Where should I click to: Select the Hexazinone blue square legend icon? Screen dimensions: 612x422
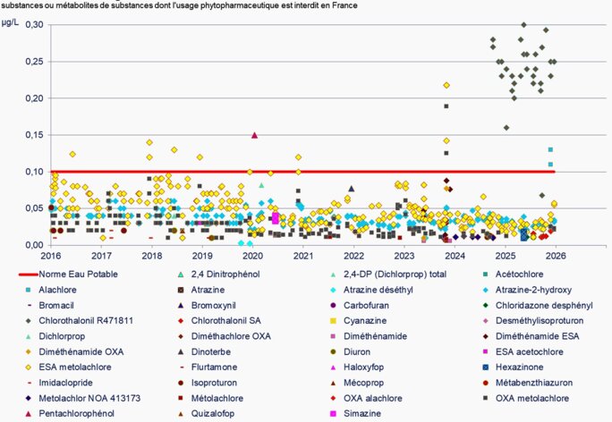click(x=486, y=367)
